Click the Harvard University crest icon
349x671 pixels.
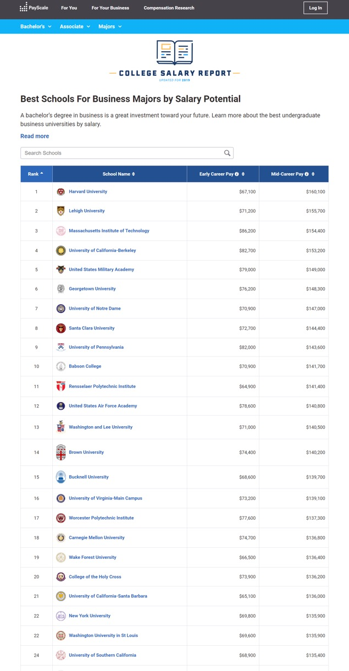coord(61,192)
